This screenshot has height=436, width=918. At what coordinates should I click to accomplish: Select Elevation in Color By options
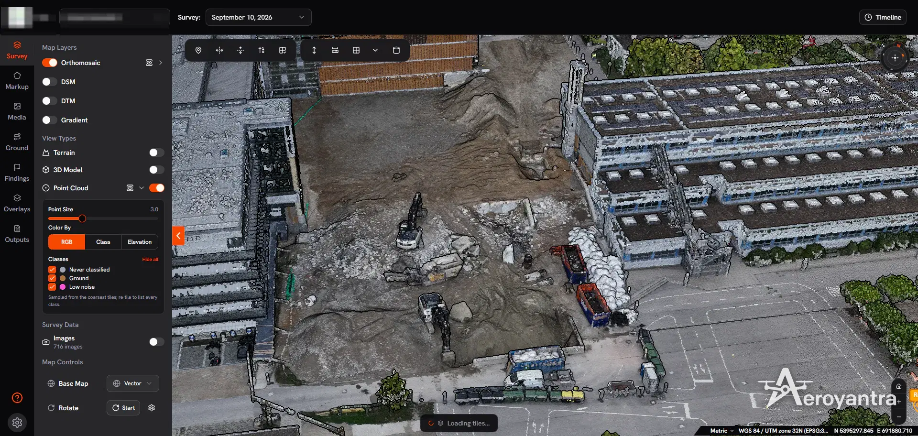140,242
